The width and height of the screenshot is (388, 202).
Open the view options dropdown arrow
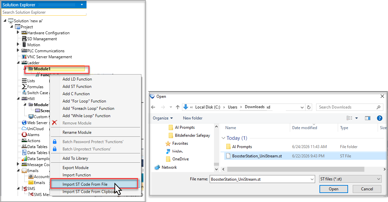[x=357, y=118]
